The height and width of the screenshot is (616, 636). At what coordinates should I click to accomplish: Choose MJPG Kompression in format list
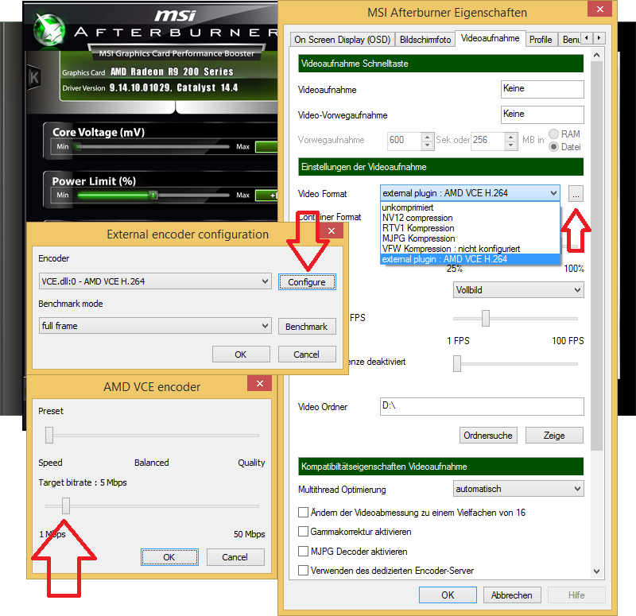pyautogui.click(x=470, y=238)
